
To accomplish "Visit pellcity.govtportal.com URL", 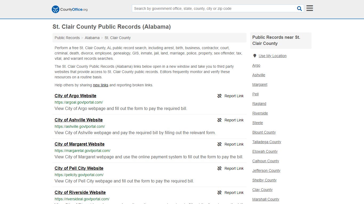I will click(x=79, y=175).
